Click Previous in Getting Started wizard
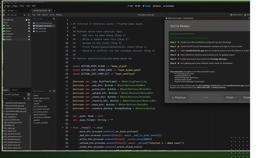 (x=179, y=98)
